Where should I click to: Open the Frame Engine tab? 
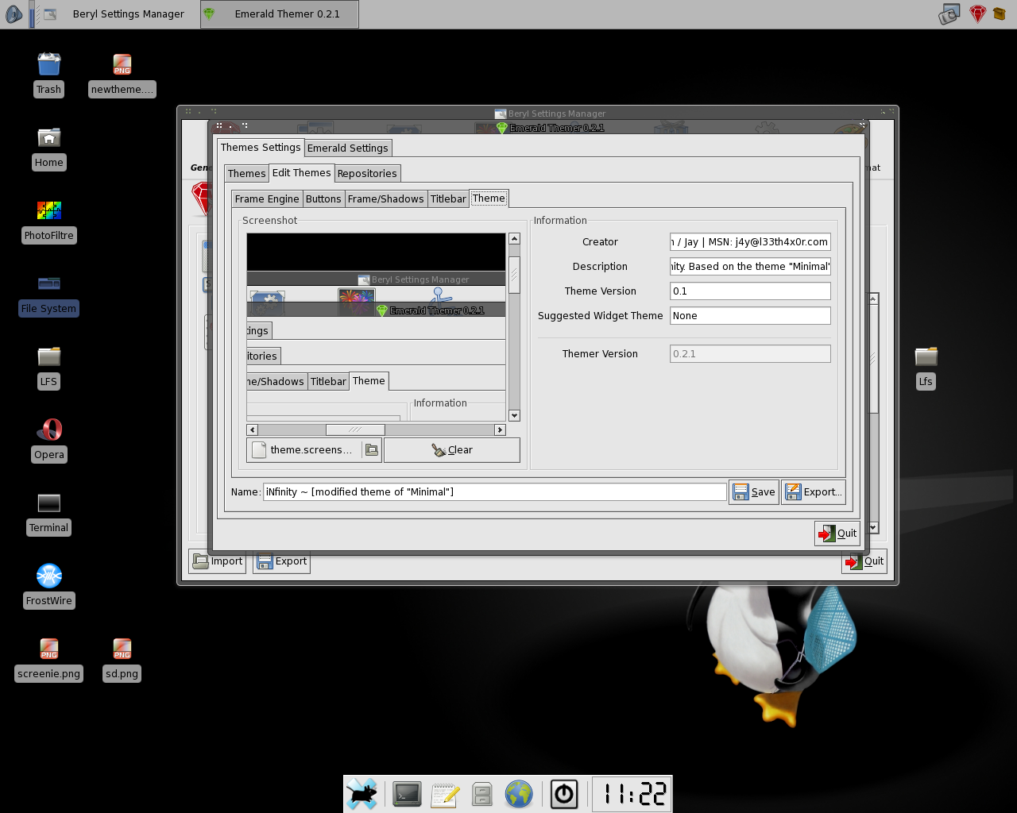point(267,198)
